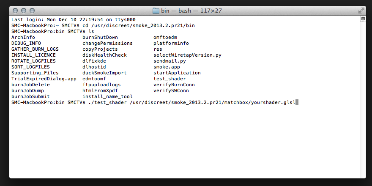Click the text cursor after yourshader.glsl
Viewport: 372px width, 186px height.
(x=297, y=102)
